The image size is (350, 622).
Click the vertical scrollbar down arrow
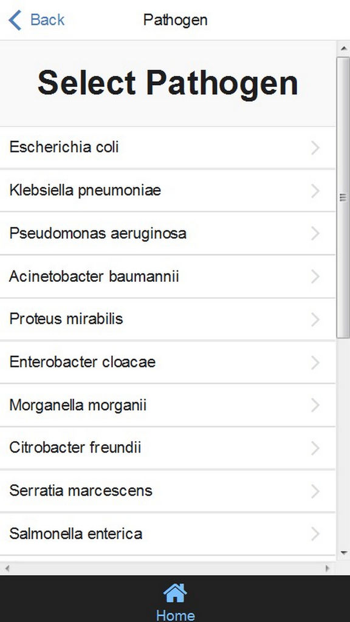coord(343,553)
